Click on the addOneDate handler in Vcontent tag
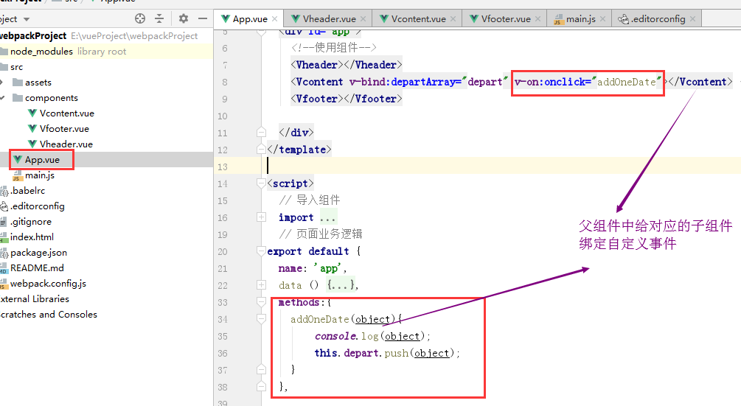The height and width of the screenshot is (406, 741). coord(626,82)
